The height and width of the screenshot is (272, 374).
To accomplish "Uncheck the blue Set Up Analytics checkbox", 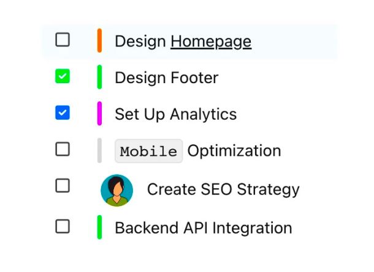I will [63, 112].
